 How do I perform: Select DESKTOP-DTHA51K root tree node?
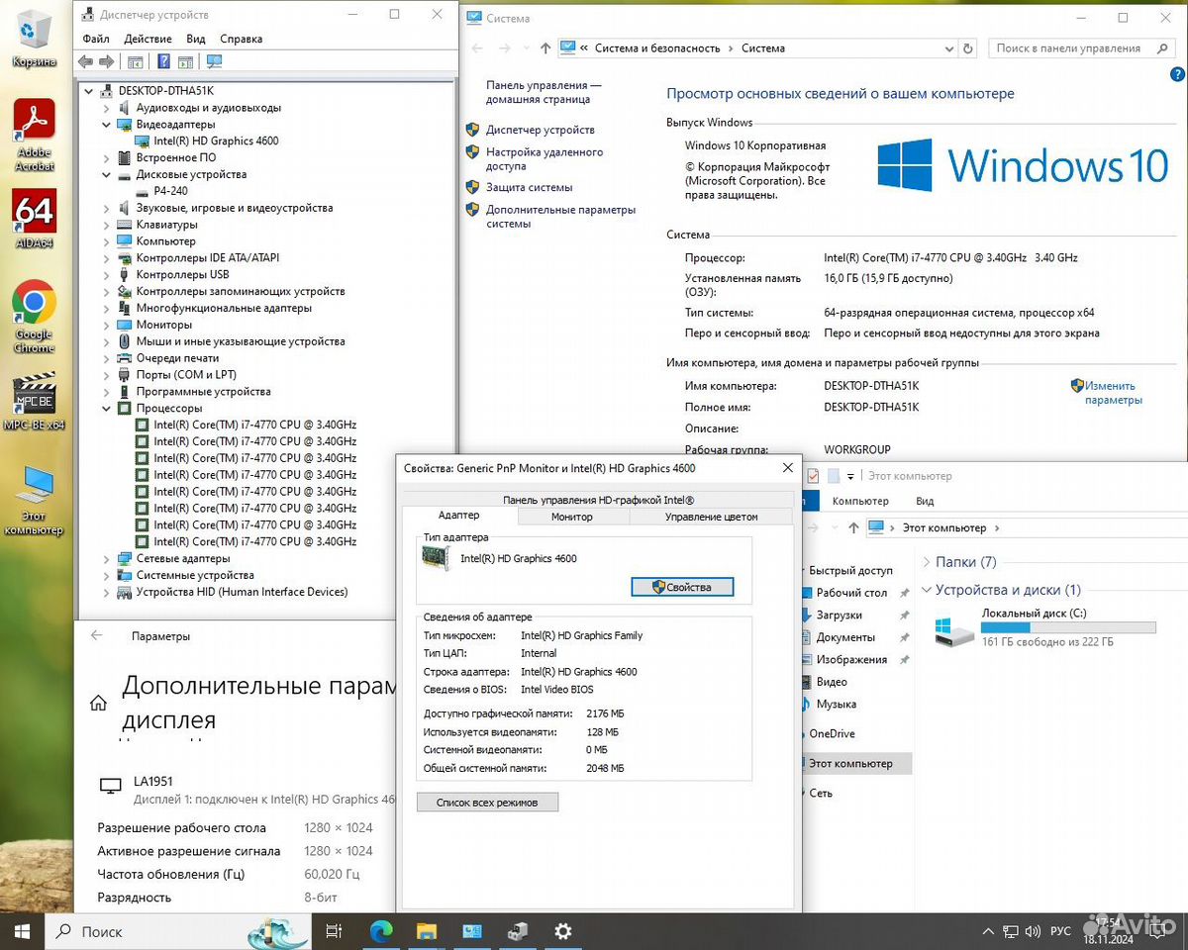click(165, 90)
